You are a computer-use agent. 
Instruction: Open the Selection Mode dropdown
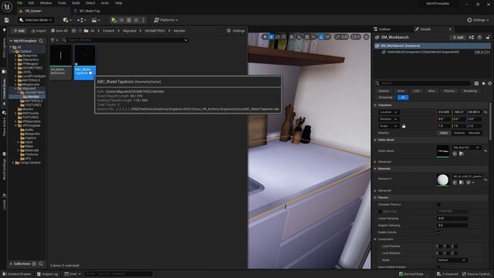click(x=36, y=20)
